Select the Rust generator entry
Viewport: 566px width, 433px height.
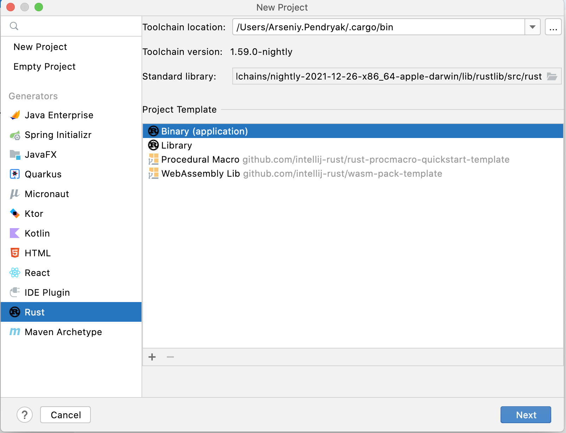[x=71, y=312]
